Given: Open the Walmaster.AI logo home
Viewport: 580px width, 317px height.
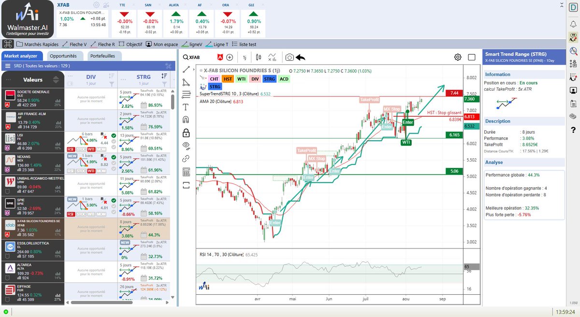Looking at the screenshot, I should tap(28, 20).
